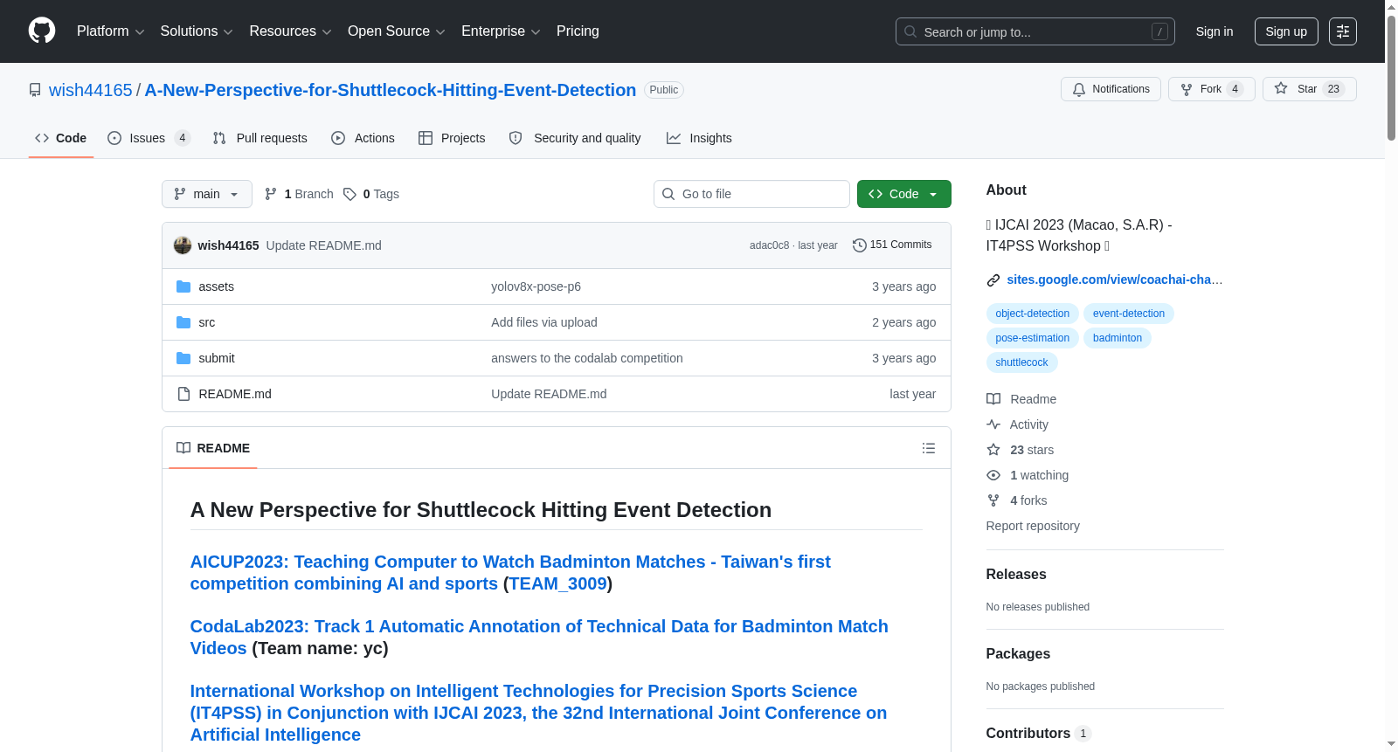Open the Insights tab
The image size is (1398, 752).
tap(699, 138)
